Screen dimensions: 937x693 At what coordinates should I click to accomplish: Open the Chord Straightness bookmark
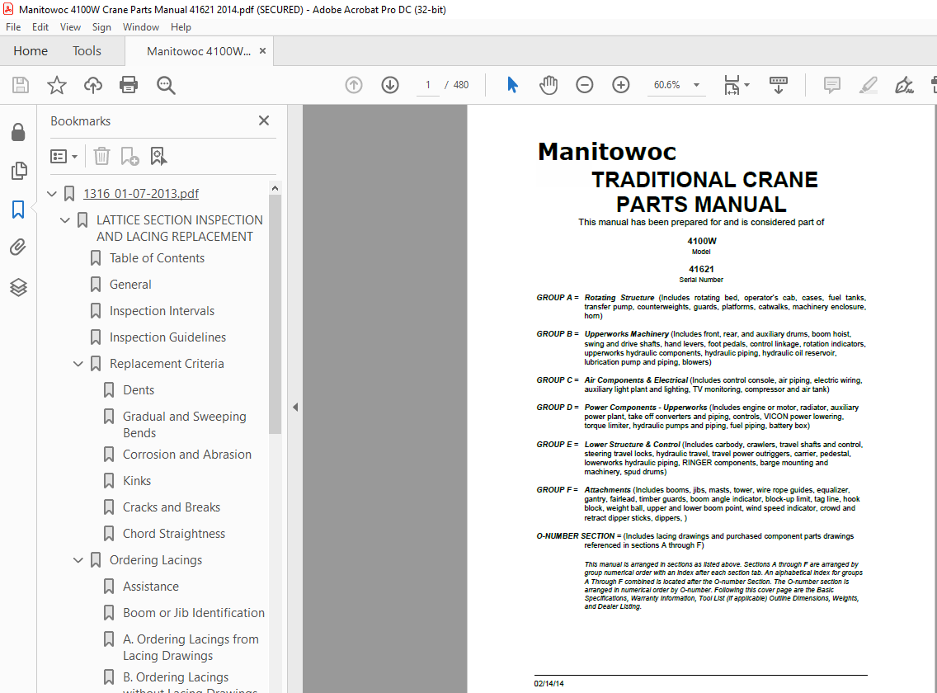(x=174, y=533)
